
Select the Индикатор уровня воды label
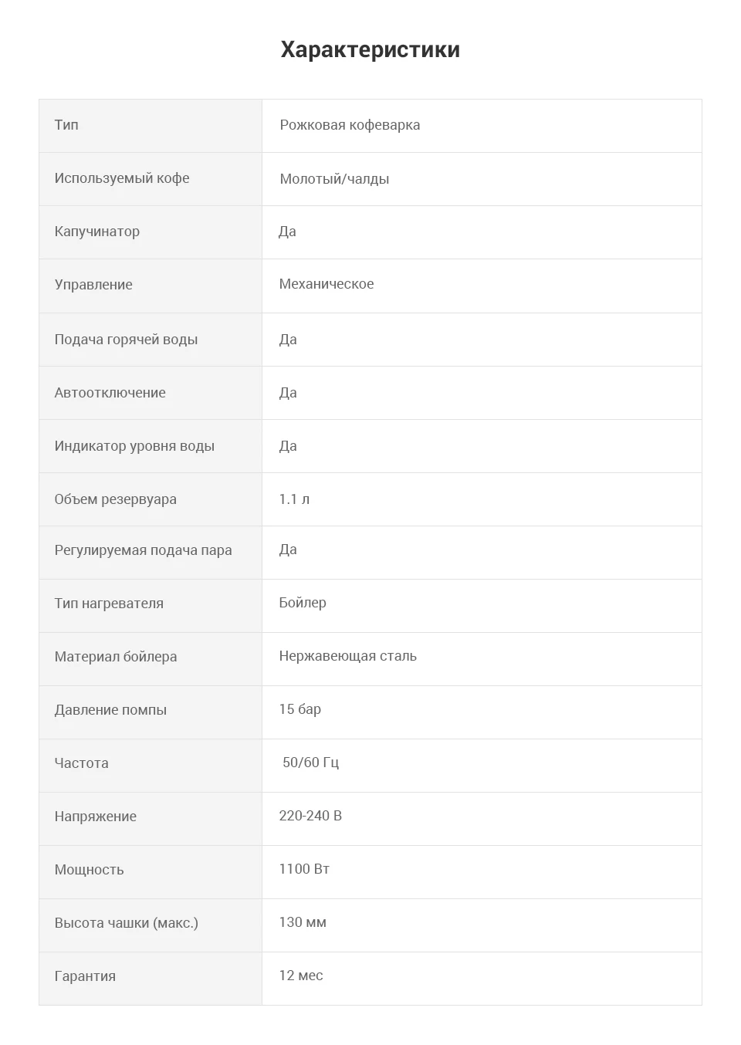(x=134, y=446)
